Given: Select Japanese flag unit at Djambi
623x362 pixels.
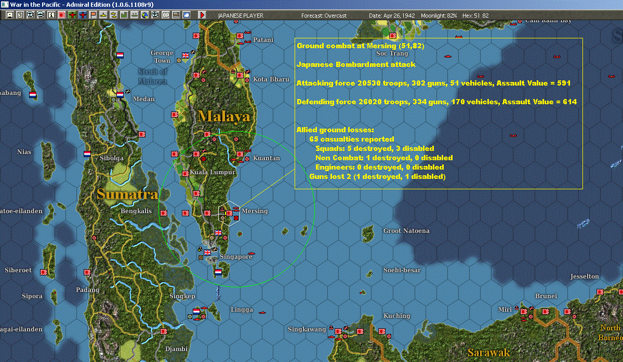Looking at the screenshot, I should [x=164, y=331].
